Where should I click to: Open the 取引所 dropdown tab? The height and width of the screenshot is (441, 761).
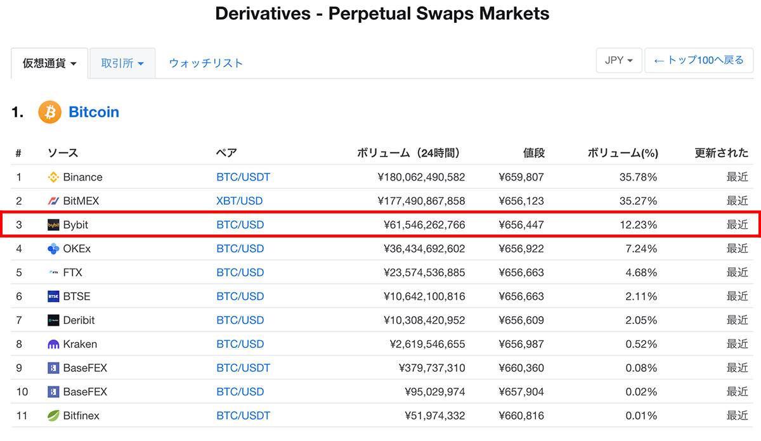[122, 63]
